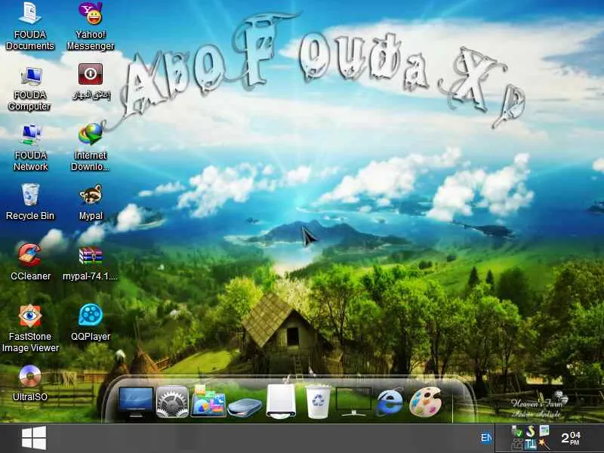Click the printer-like gray tray icon
Image resolution: width=604 pixels, height=453 pixels.
pos(516,445)
